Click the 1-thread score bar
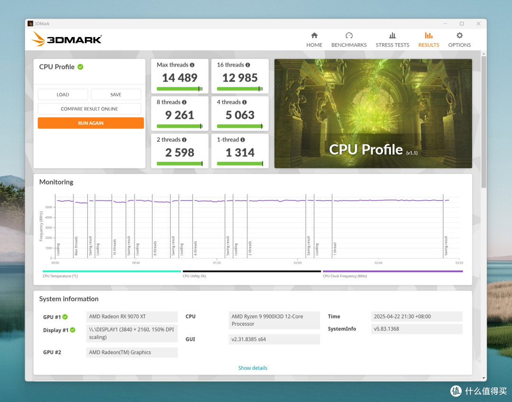The width and height of the screenshot is (512, 402). tap(240, 164)
